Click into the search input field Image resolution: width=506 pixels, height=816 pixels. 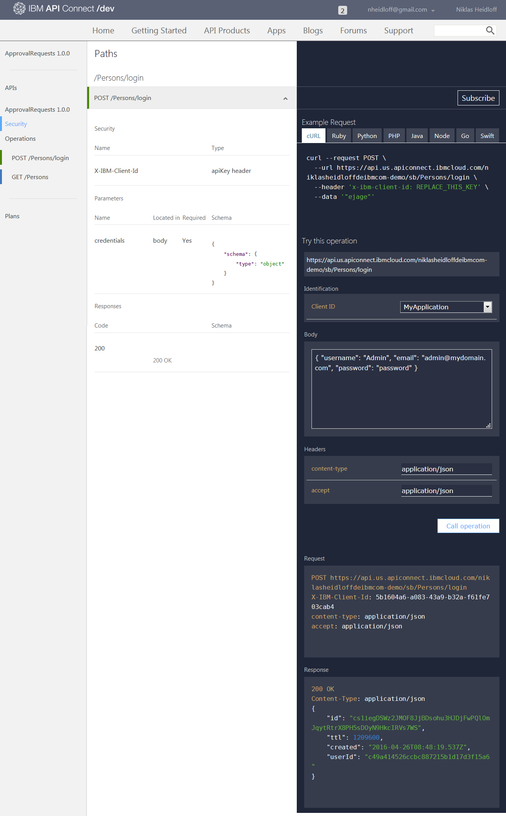pyautogui.click(x=460, y=31)
